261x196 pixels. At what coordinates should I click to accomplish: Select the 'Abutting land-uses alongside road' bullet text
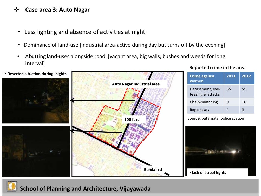tap(125, 60)
